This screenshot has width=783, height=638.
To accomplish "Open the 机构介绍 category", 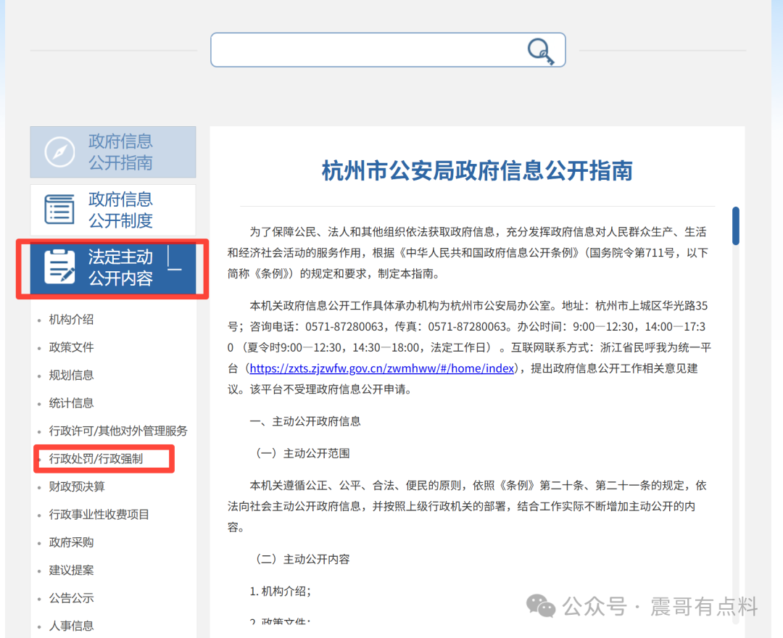I will click(x=70, y=319).
